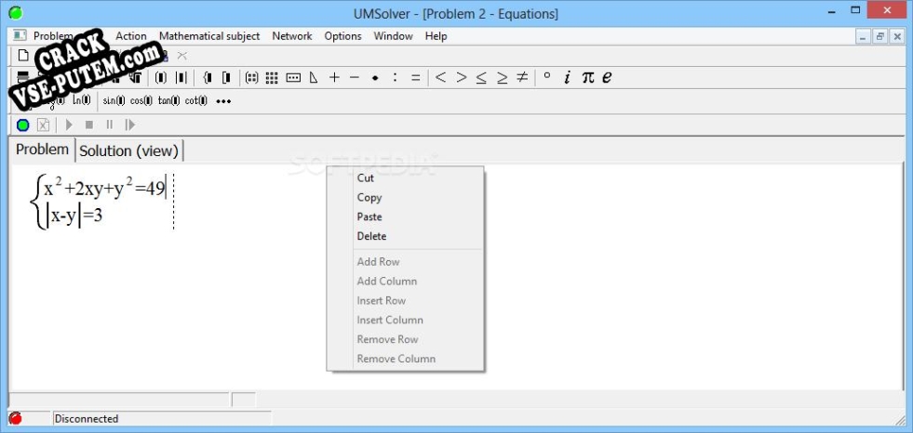Insert the parentheses template
Viewport: 913px width, 433px height.
tap(161, 77)
